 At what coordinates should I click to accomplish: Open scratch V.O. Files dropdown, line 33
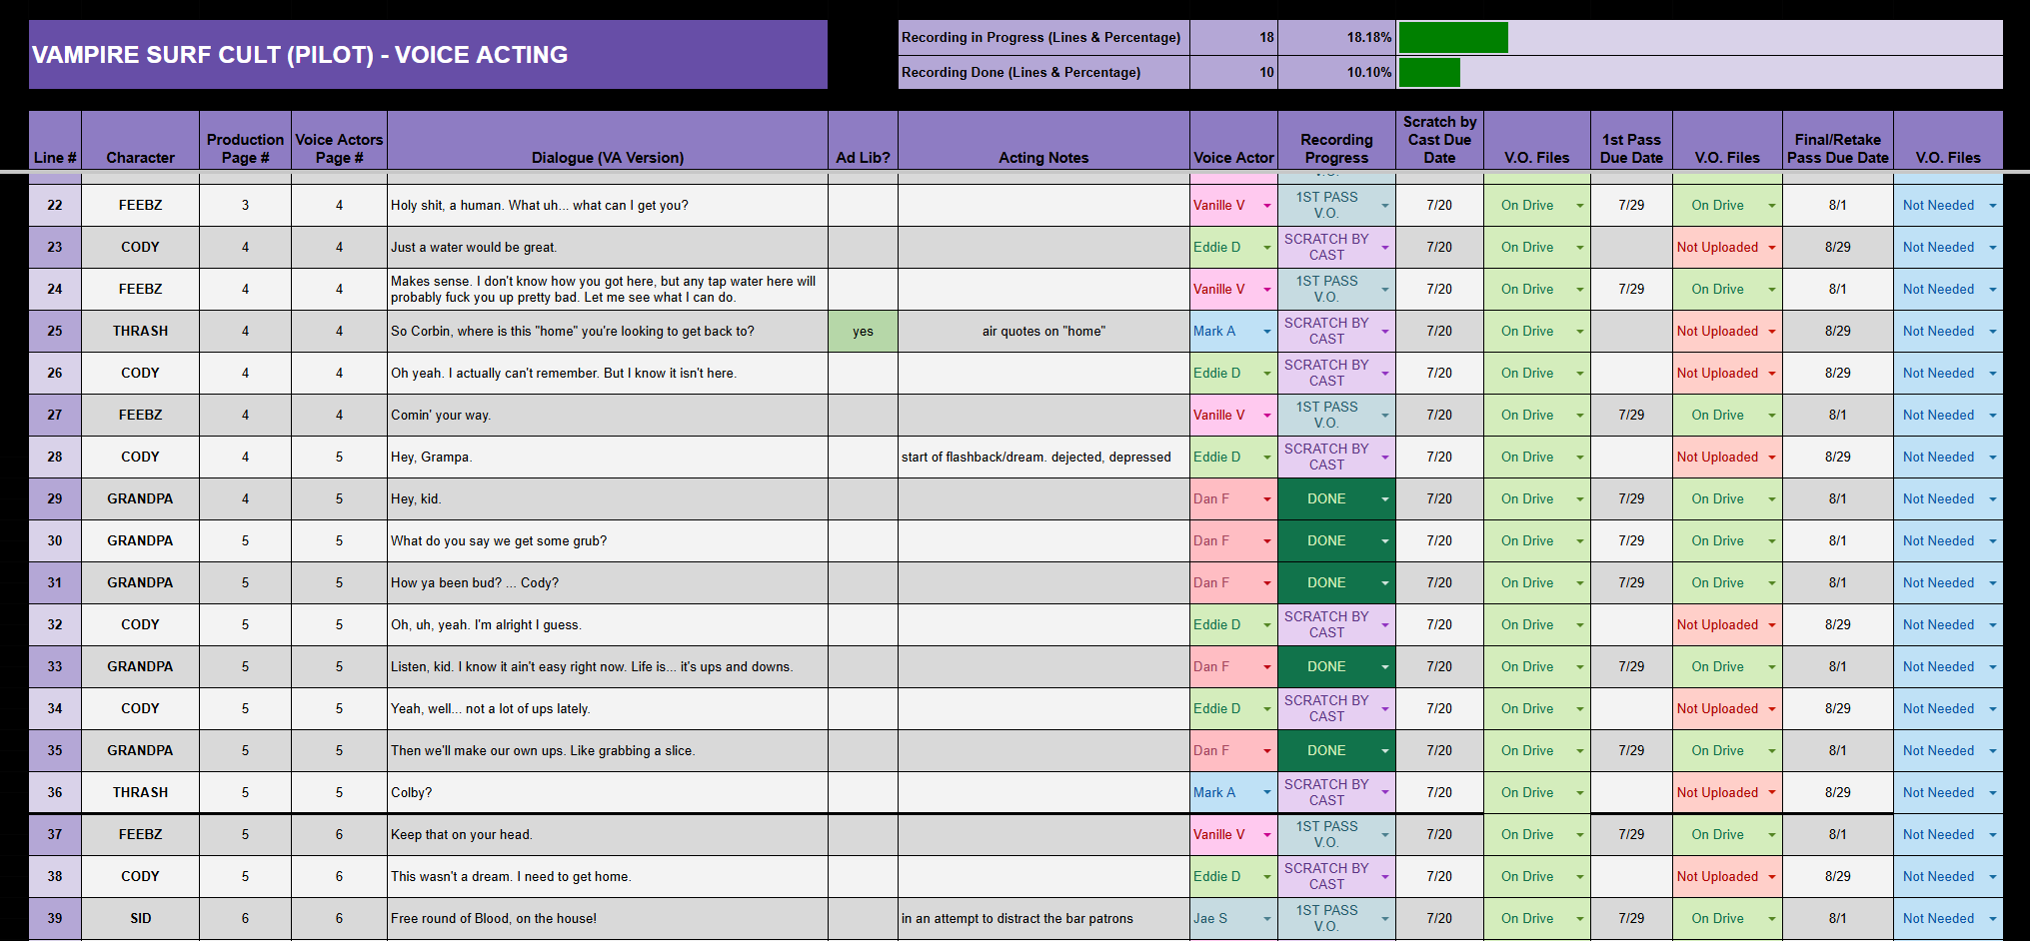[x=1579, y=667]
